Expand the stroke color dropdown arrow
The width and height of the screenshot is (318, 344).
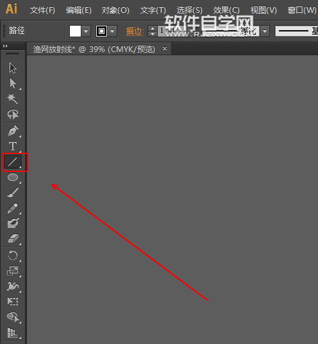112,31
